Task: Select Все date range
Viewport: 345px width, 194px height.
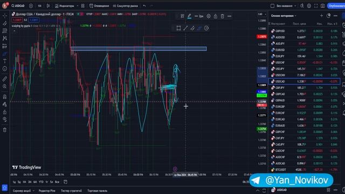Action: pyautogui.click(x=57, y=182)
